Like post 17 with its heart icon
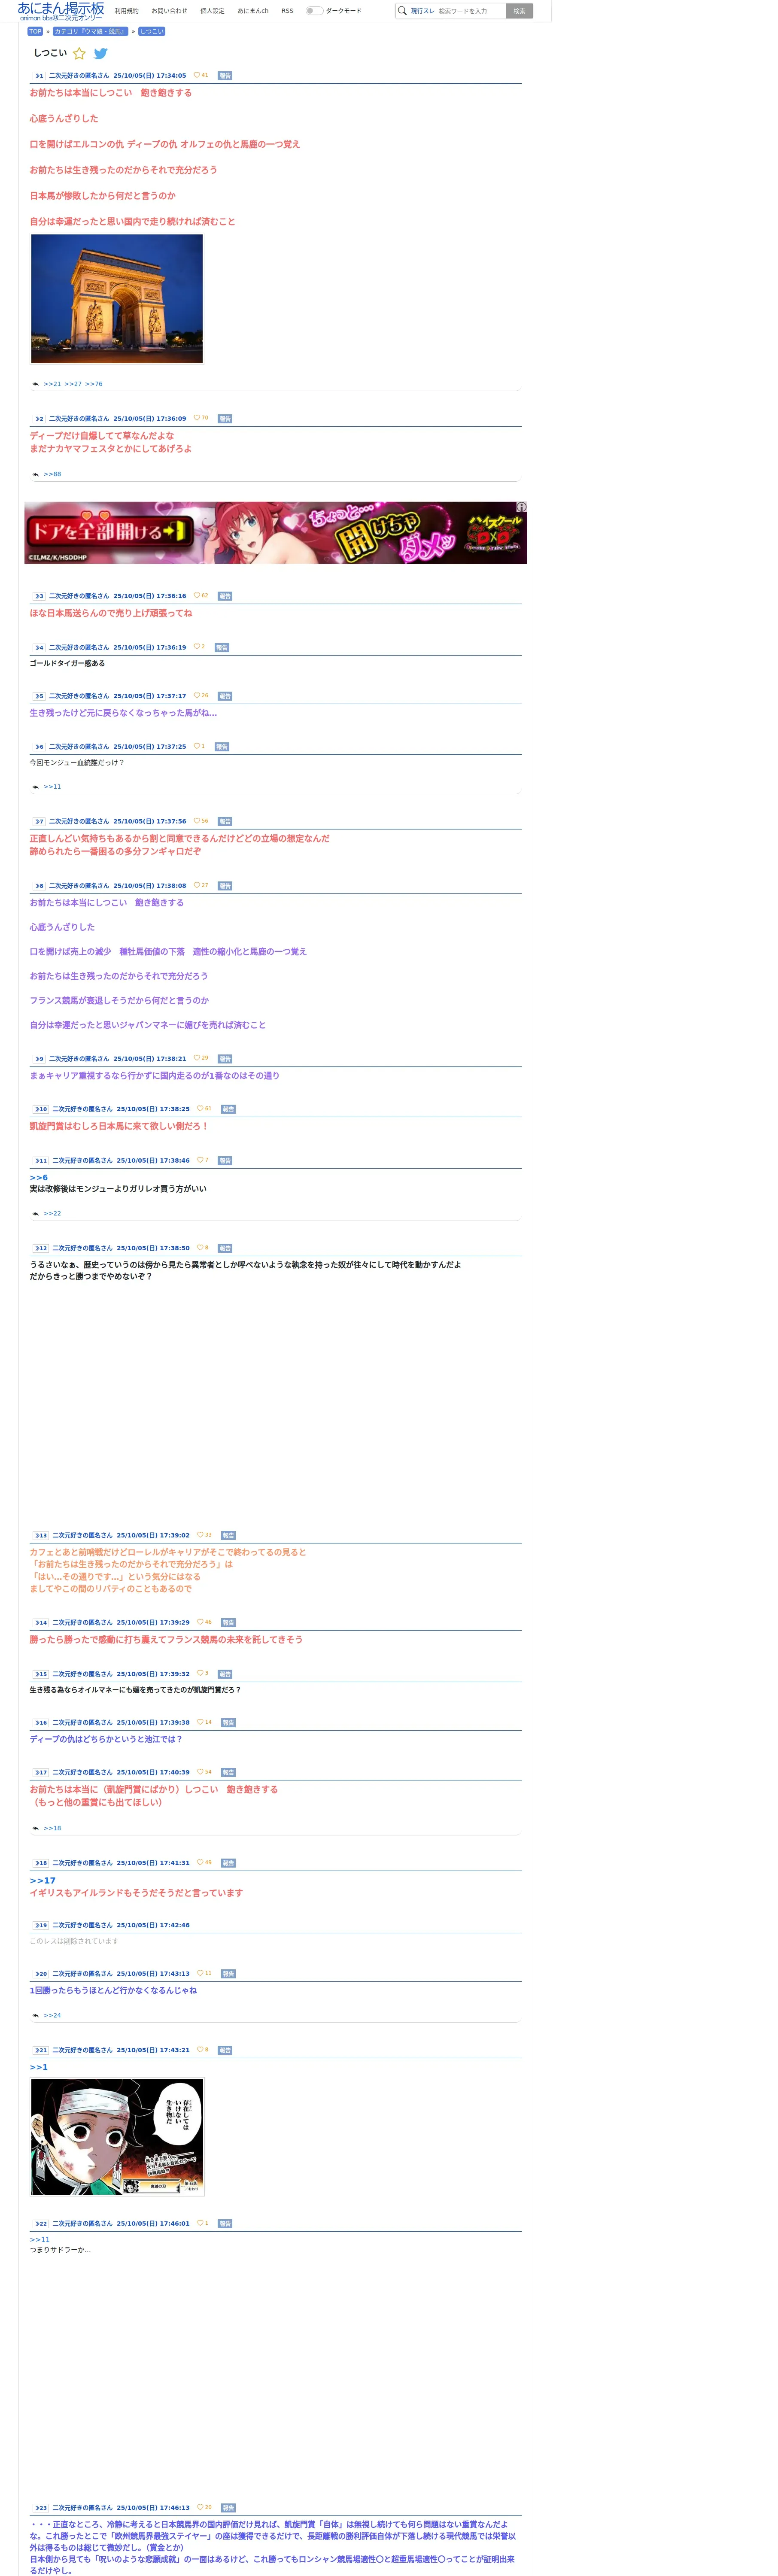 pos(200,1771)
